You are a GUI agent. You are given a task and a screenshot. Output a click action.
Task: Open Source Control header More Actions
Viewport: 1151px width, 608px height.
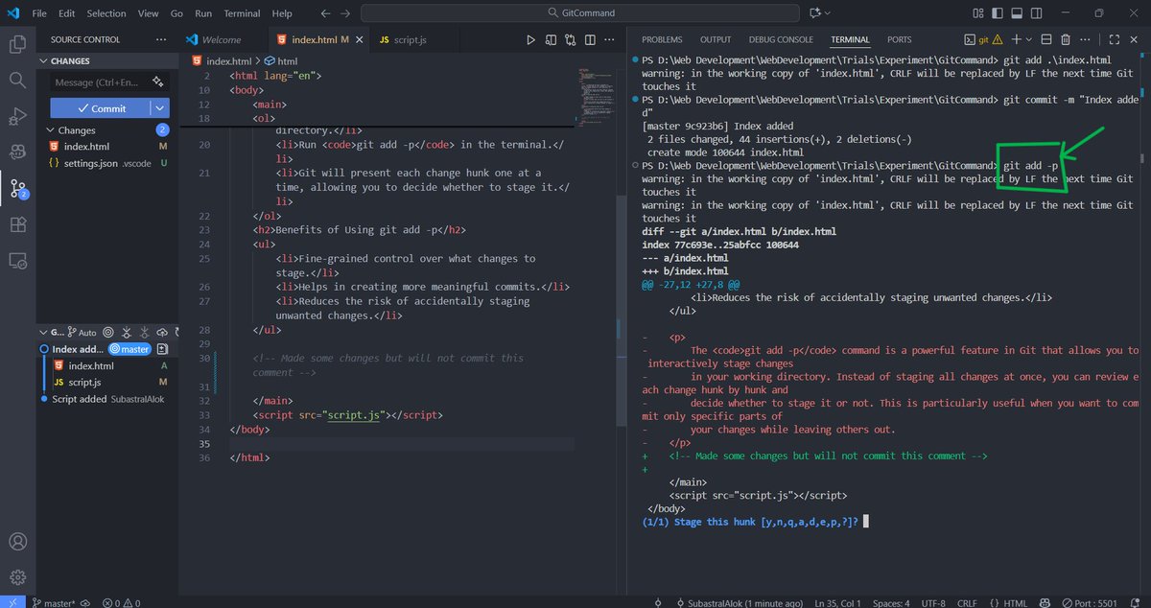163,39
